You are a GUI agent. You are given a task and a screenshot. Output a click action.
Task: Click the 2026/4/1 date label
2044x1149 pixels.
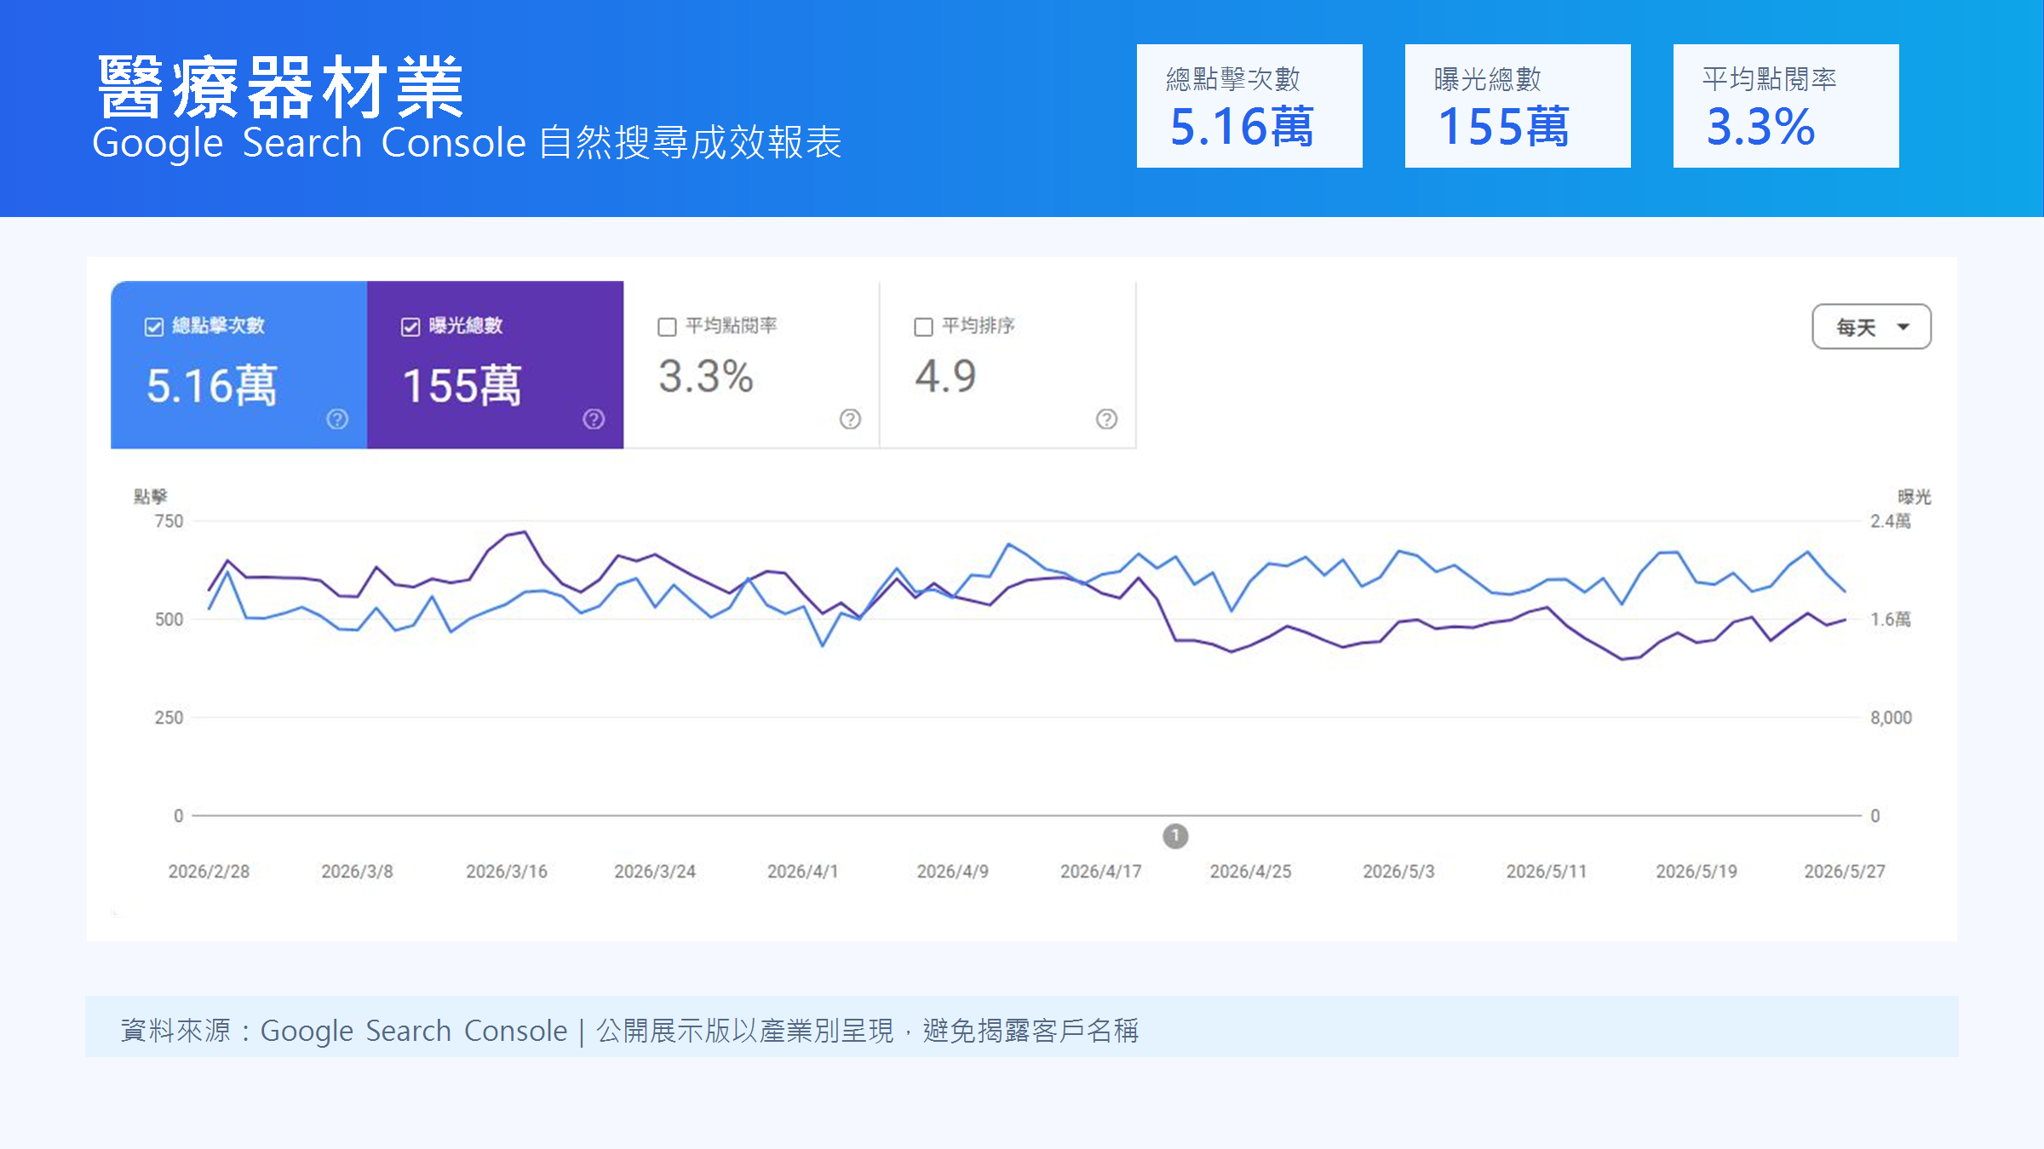[803, 872]
